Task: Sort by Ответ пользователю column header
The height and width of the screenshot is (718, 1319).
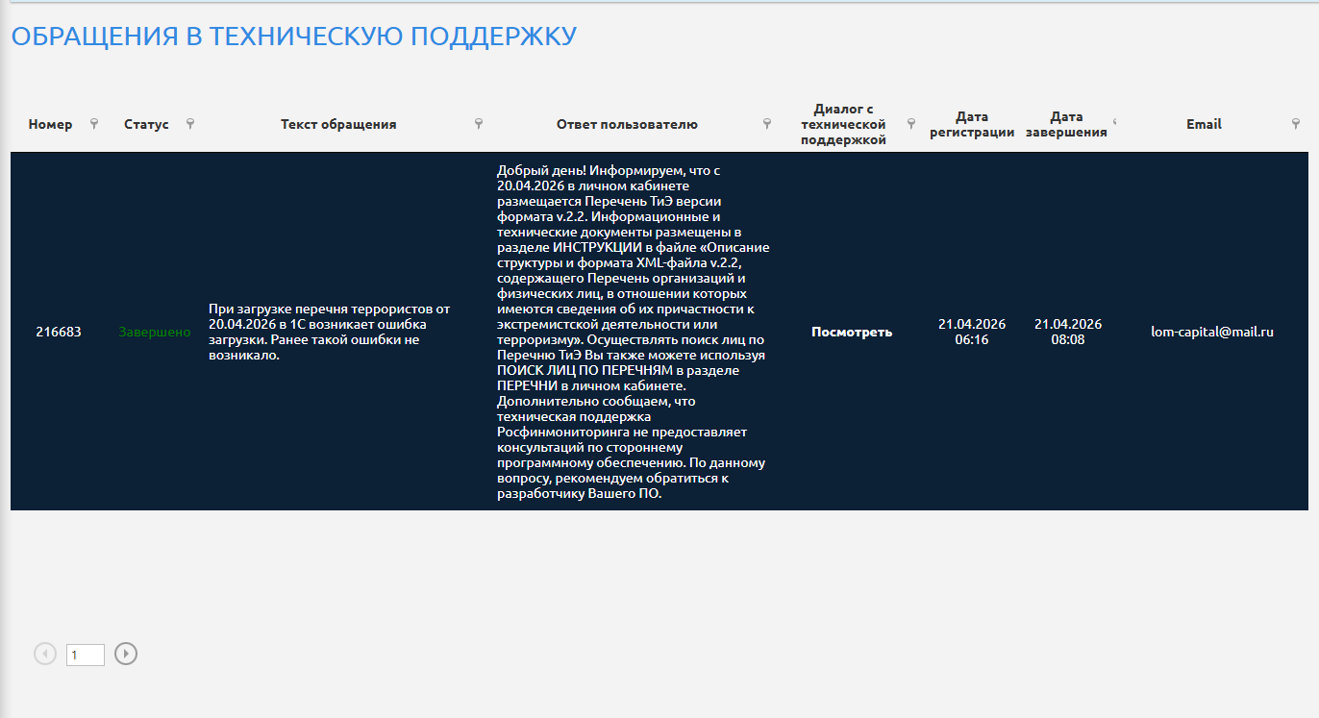Action: [627, 124]
